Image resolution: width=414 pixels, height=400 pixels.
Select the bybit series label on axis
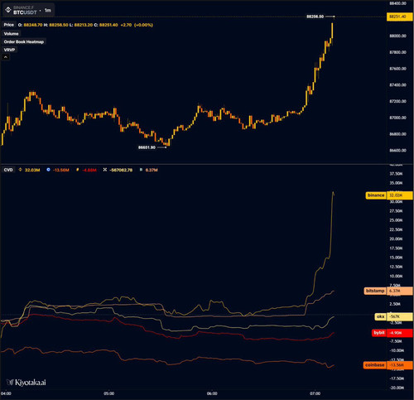[379, 333]
